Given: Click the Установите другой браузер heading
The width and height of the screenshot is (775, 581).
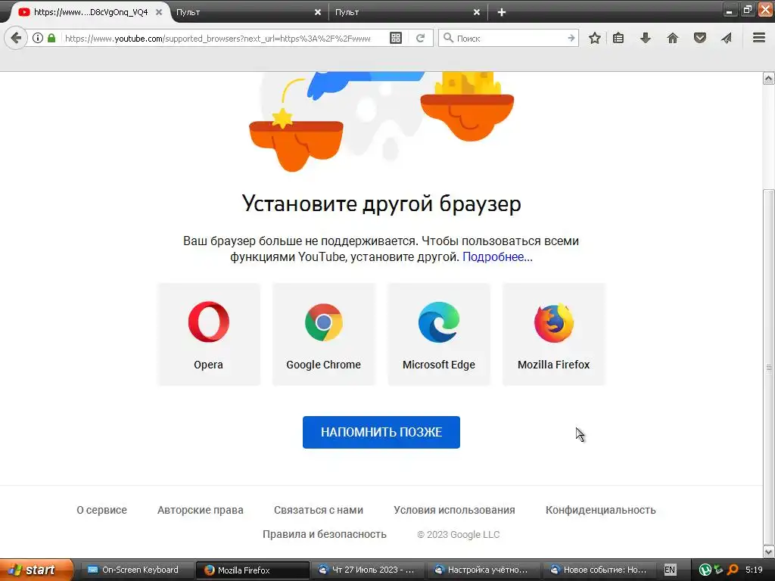Looking at the screenshot, I should click(381, 204).
